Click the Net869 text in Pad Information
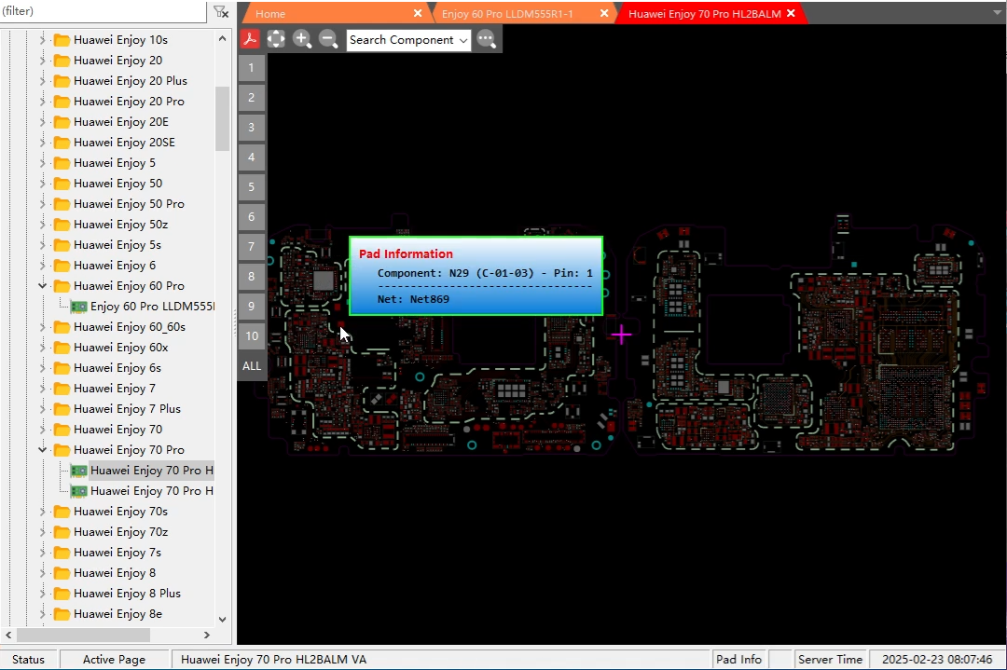This screenshot has height=670, width=1007. coord(430,299)
